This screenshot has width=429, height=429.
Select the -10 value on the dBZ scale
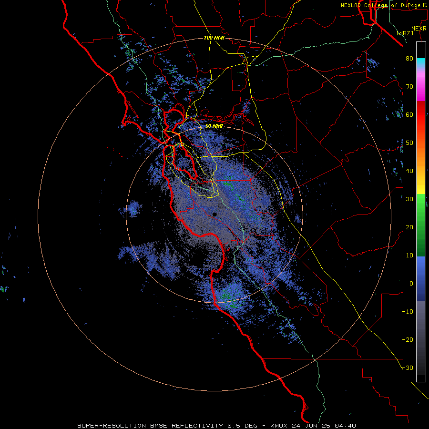(x=408, y=312)
